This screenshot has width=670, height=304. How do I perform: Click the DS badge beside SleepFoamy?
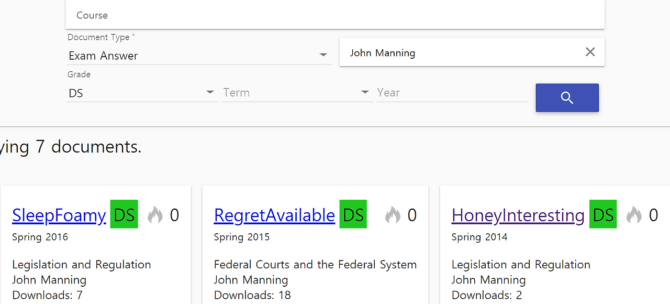pos(124,214)
